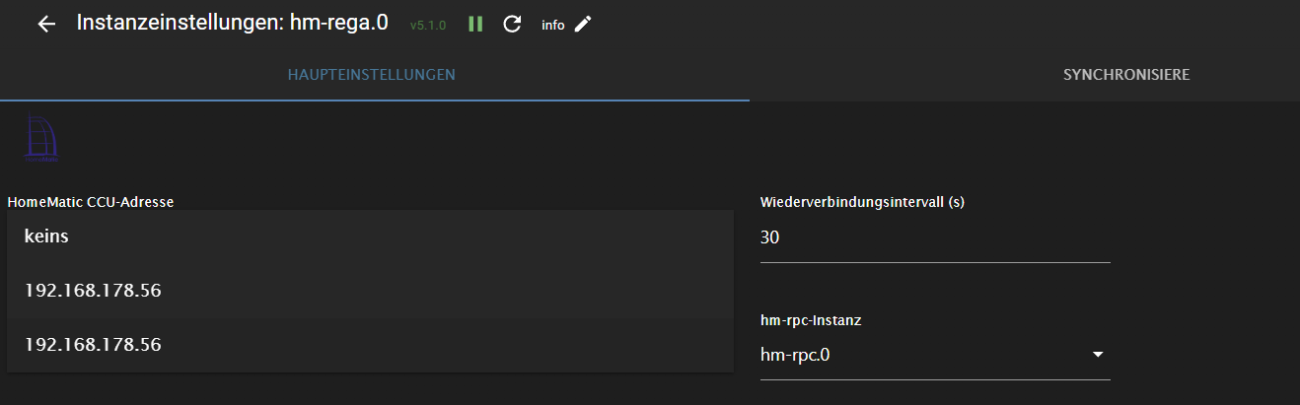Switch to the Haupteinstellungen tab
The image size is (1300, 405).
click(371, 75)
